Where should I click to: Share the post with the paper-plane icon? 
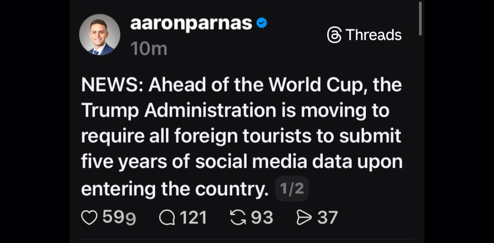tap(304, 217)
